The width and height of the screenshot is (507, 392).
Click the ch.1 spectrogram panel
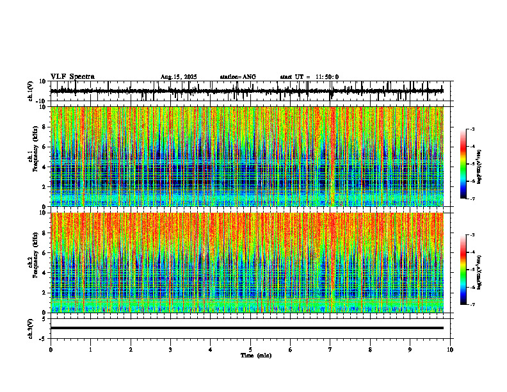247,156
